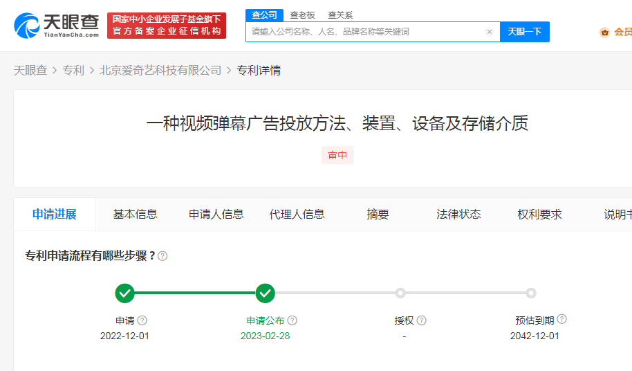The image size is (632, 371).
Task: Select the 查公司 search tab
Action: tap(264, 15)
